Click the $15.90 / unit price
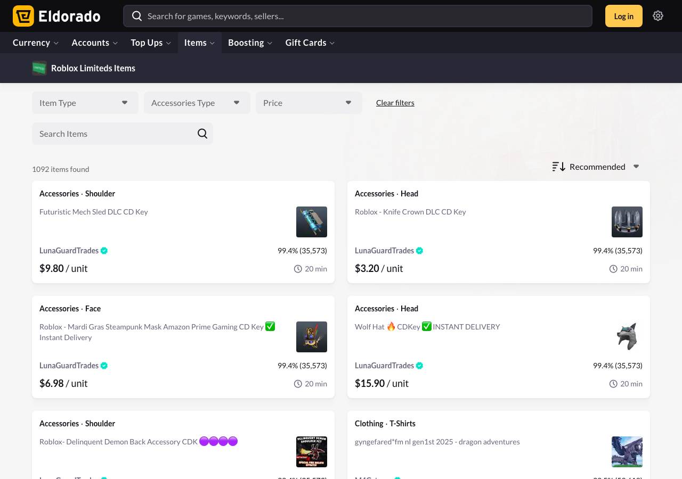The height and width of the screenshot is (479, 682). pos(381,384)
